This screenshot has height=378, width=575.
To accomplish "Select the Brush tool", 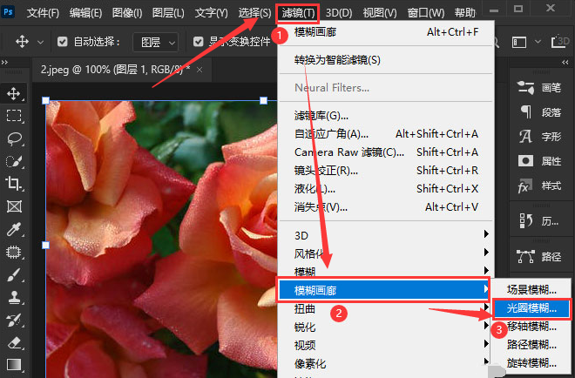I will pyautogui.click(x=14, y=275).
